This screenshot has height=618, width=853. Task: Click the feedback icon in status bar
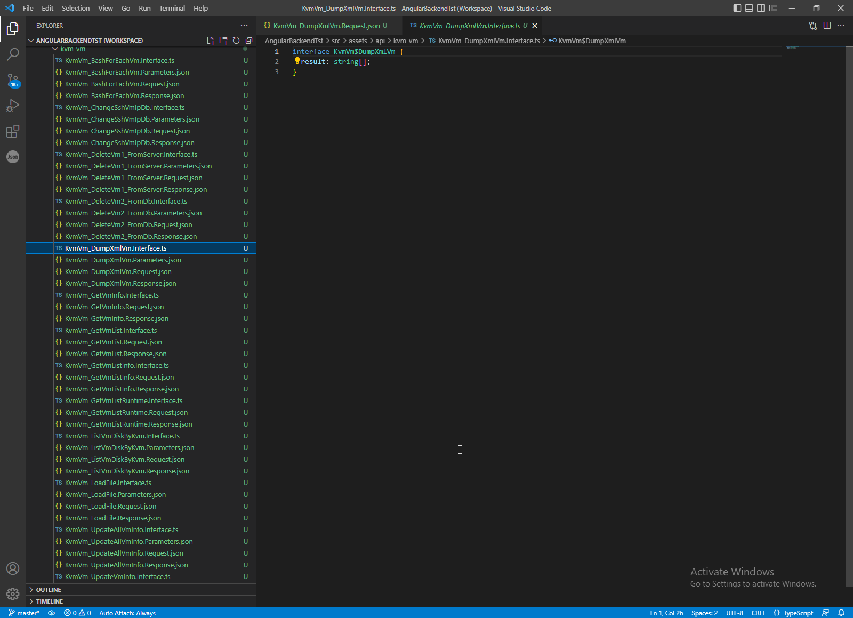[x=825, y=613]
